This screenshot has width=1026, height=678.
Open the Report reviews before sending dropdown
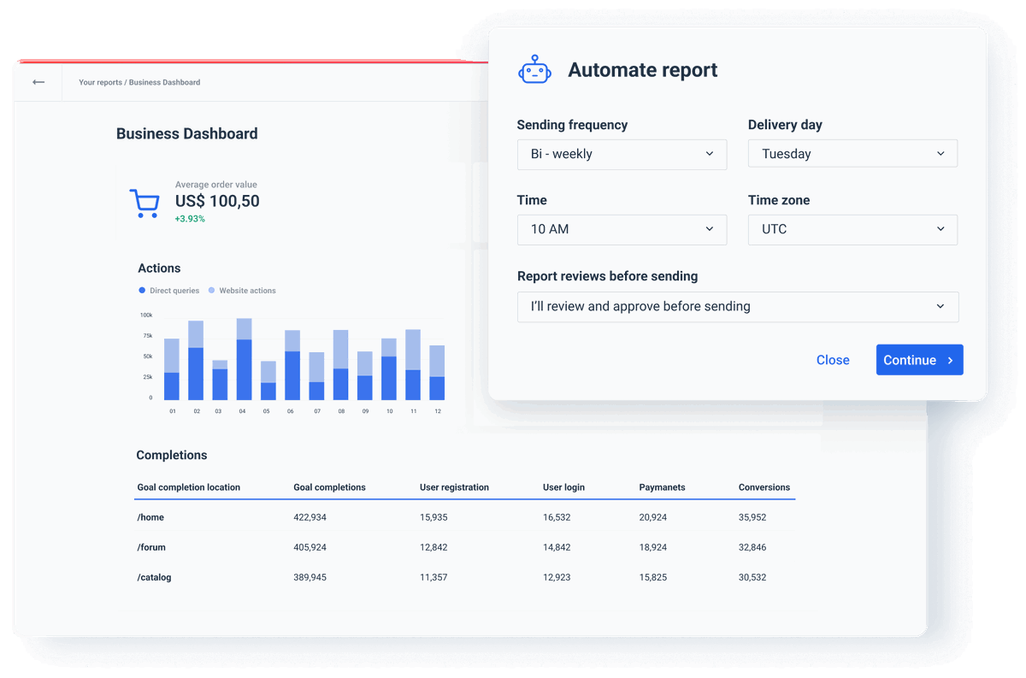tap(738, 306)
